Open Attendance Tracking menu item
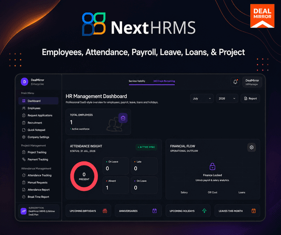Image resolution: width=281 pixels, height=235 pixels. coord(38,175)
